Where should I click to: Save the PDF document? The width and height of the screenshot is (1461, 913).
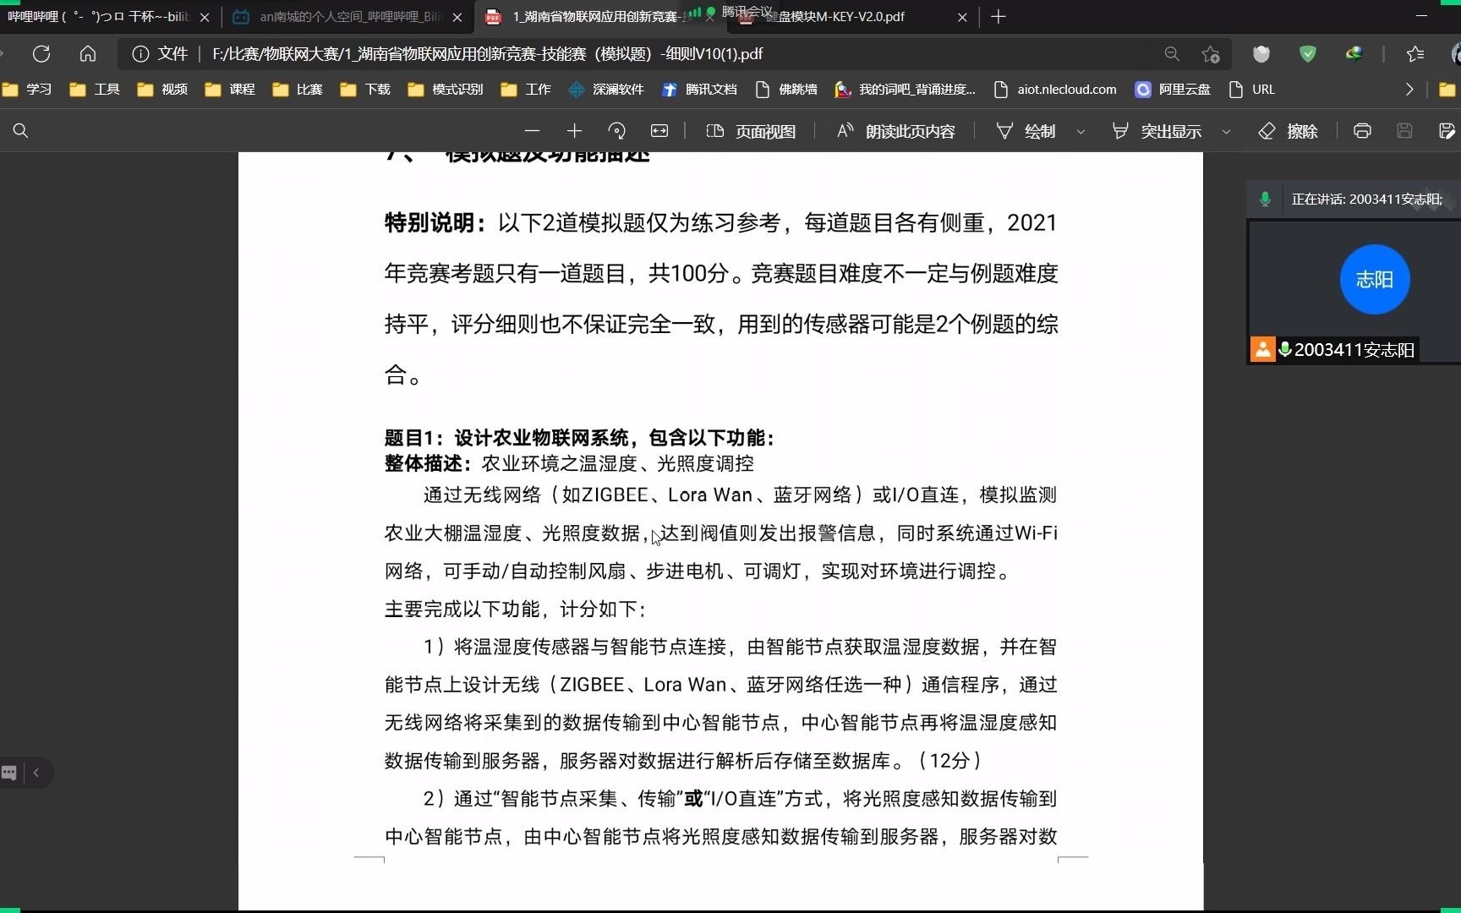click(x=1404, y=131)
